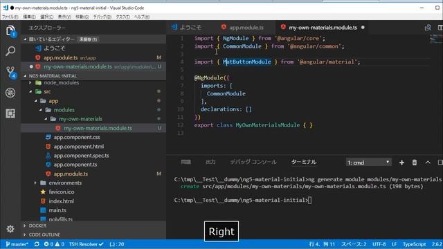443x249 pixels.
Task: Open my-own-materials.module.ts in the file tree
Action: click(93, 128)
